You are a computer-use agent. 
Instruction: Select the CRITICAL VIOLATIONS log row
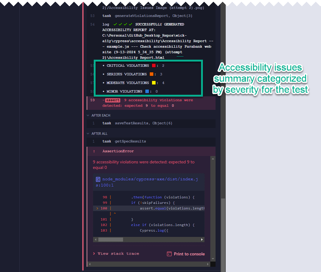[151, 66]
